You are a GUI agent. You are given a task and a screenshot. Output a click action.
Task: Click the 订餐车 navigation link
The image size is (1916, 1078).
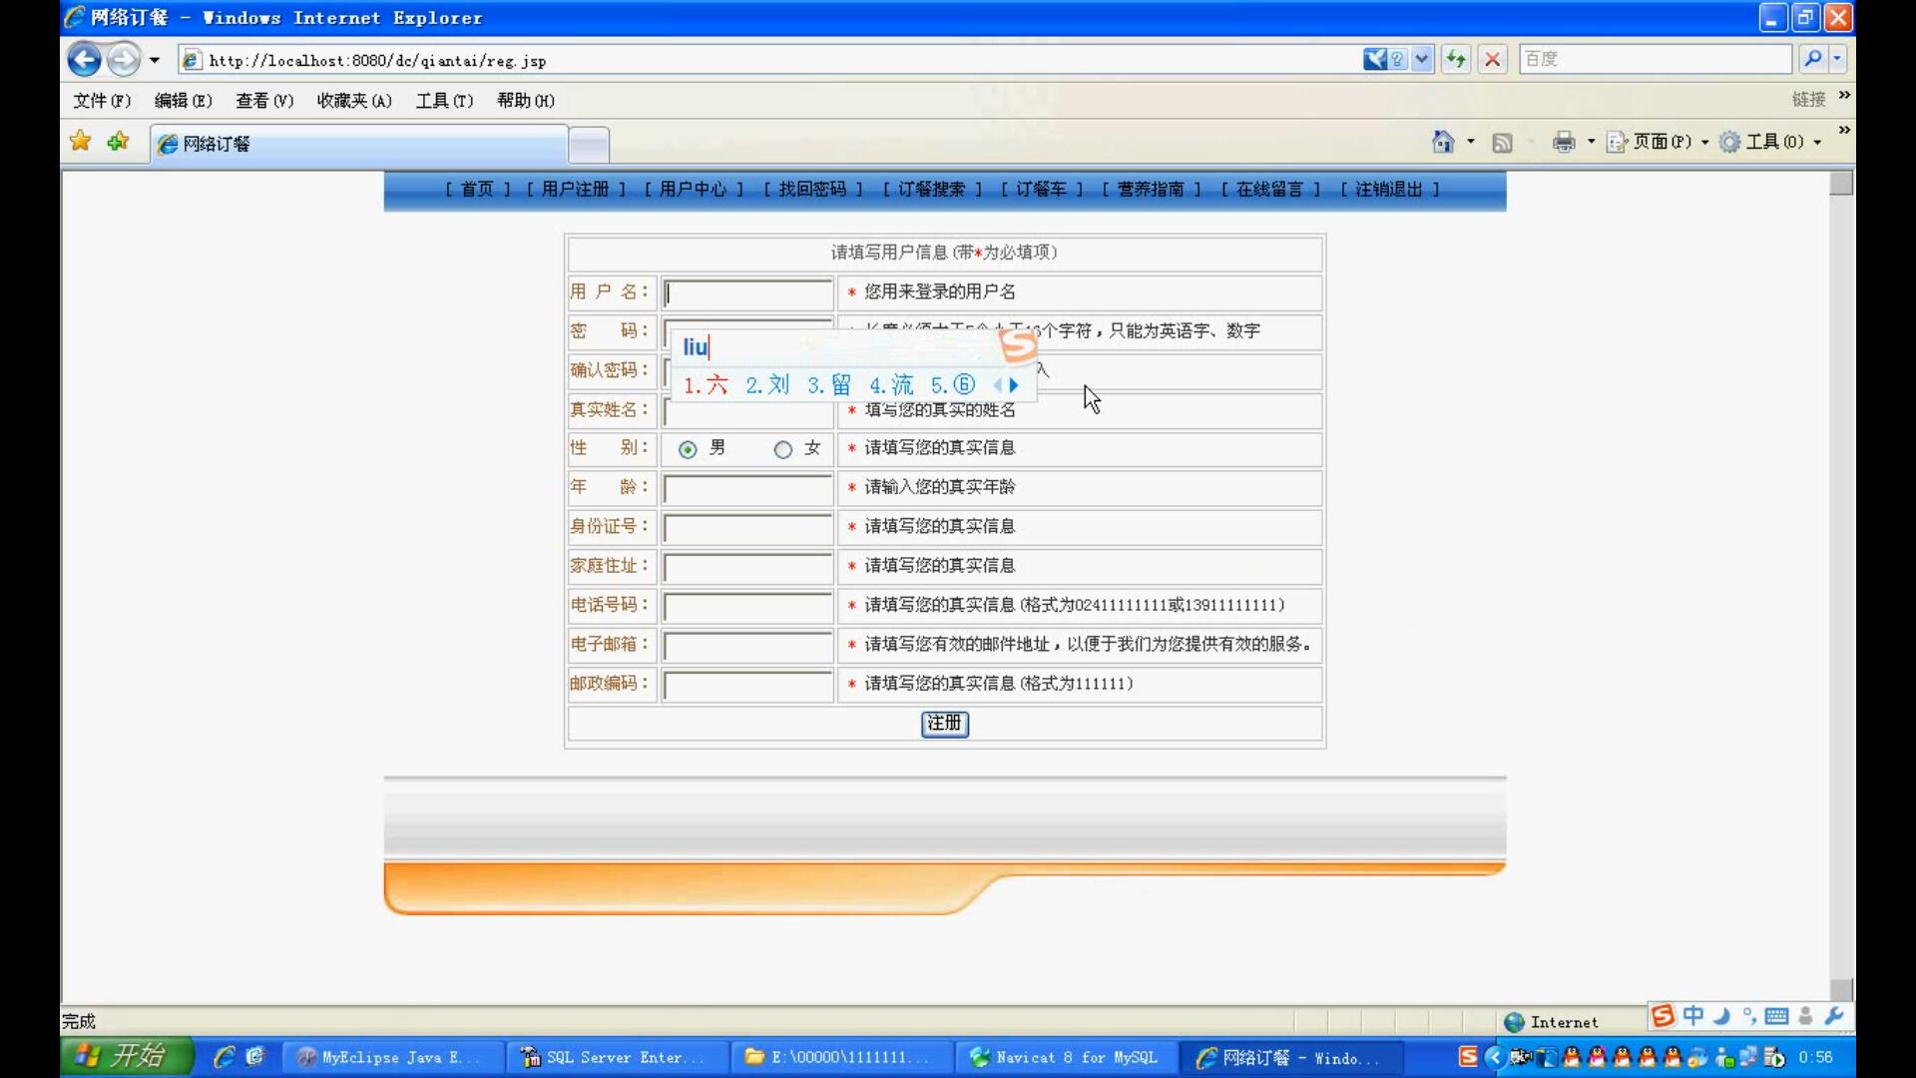tap(1042, 190)
